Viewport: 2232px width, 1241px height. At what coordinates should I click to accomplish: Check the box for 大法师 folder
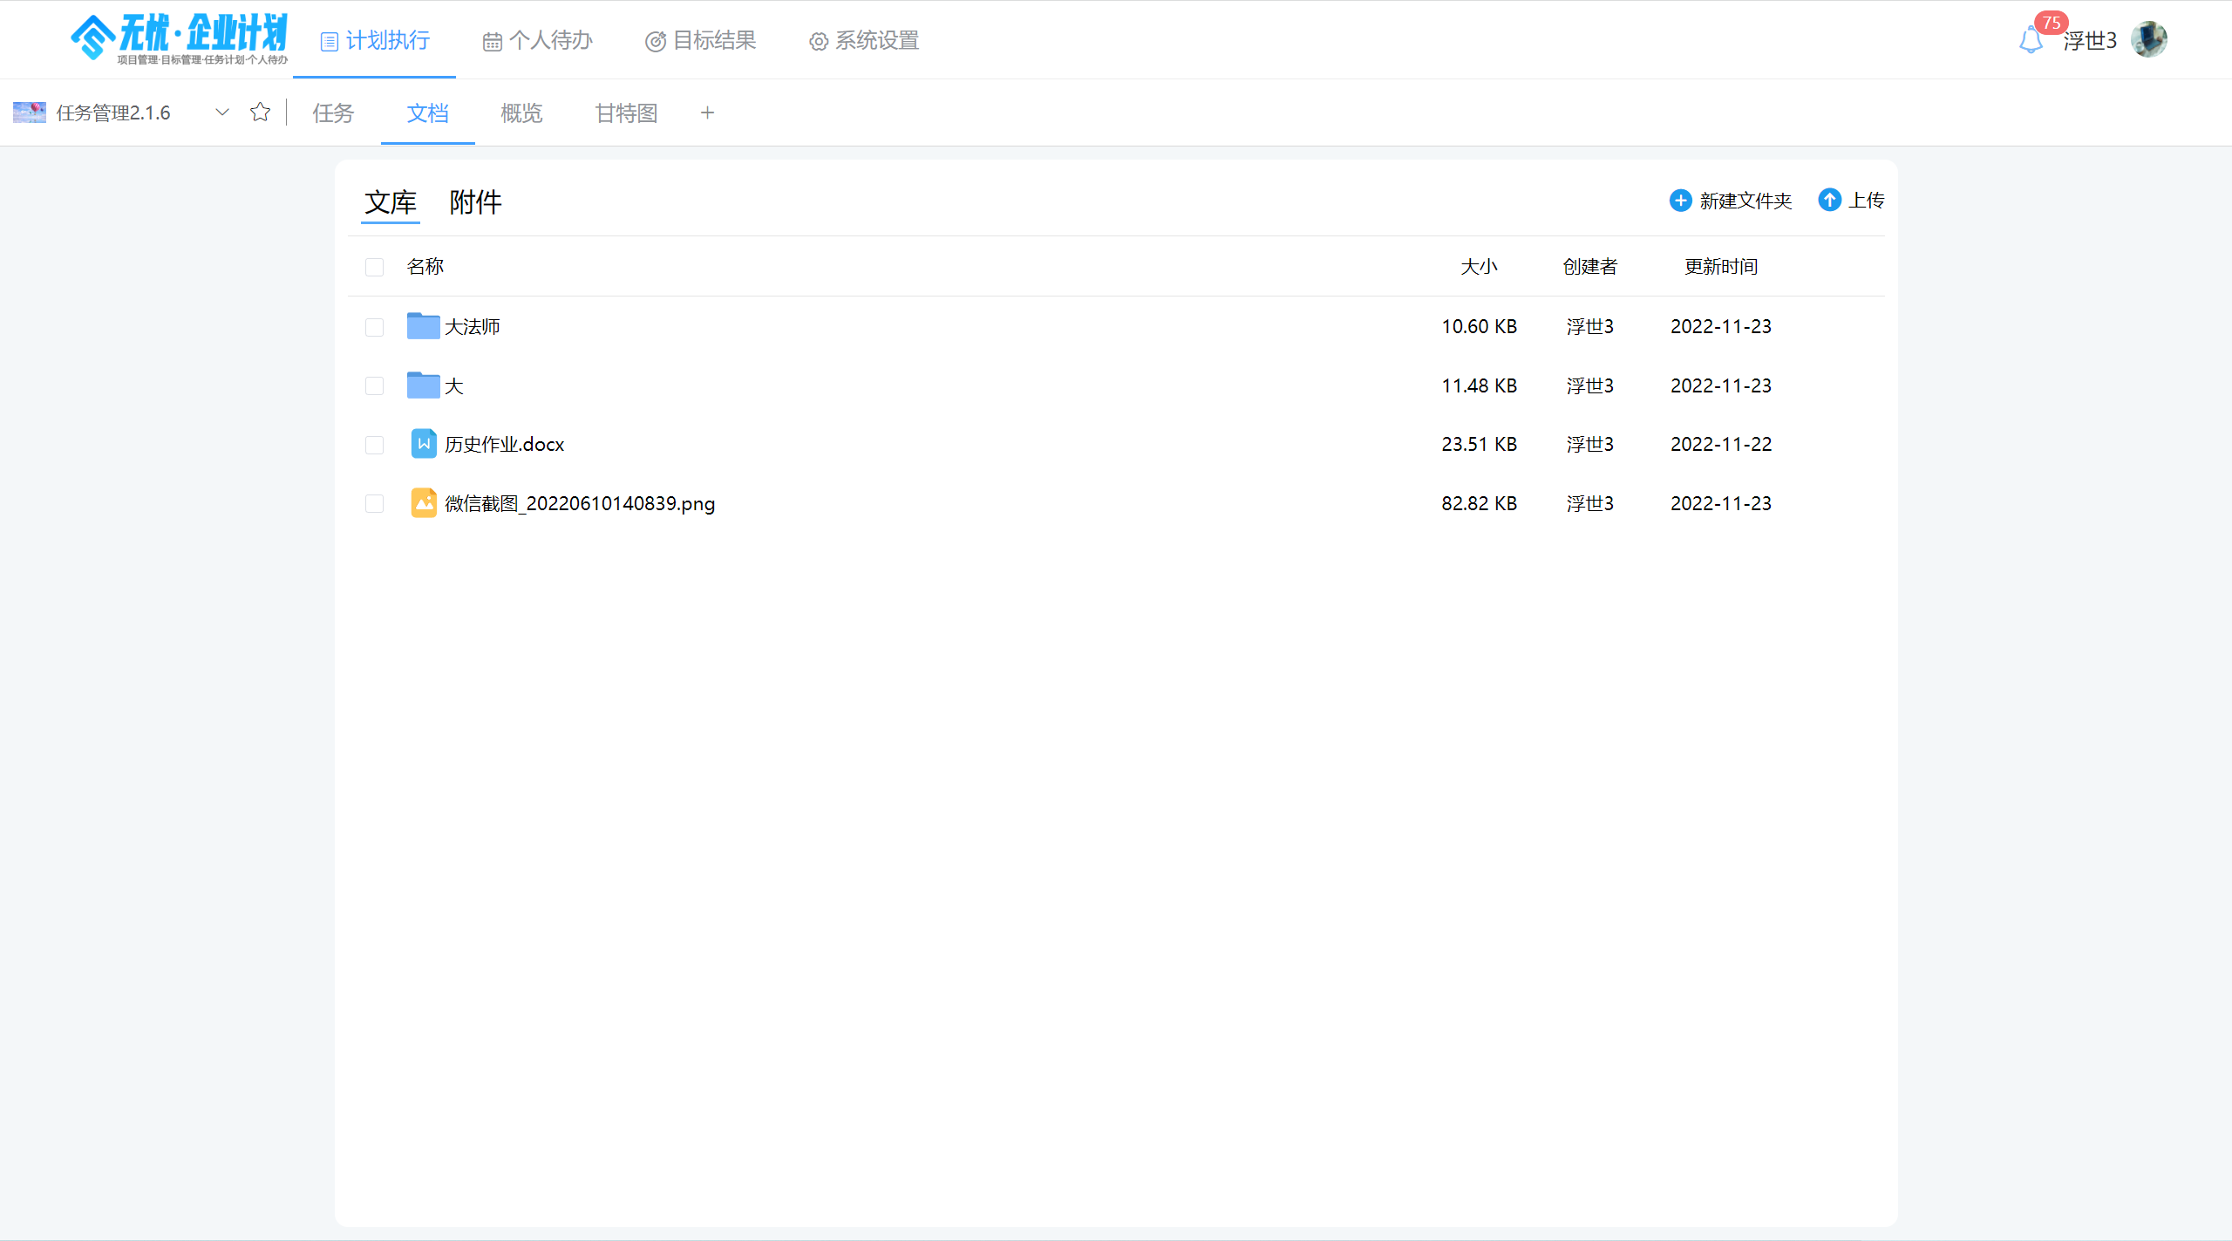pyautogui.click(x=374, y=327)
